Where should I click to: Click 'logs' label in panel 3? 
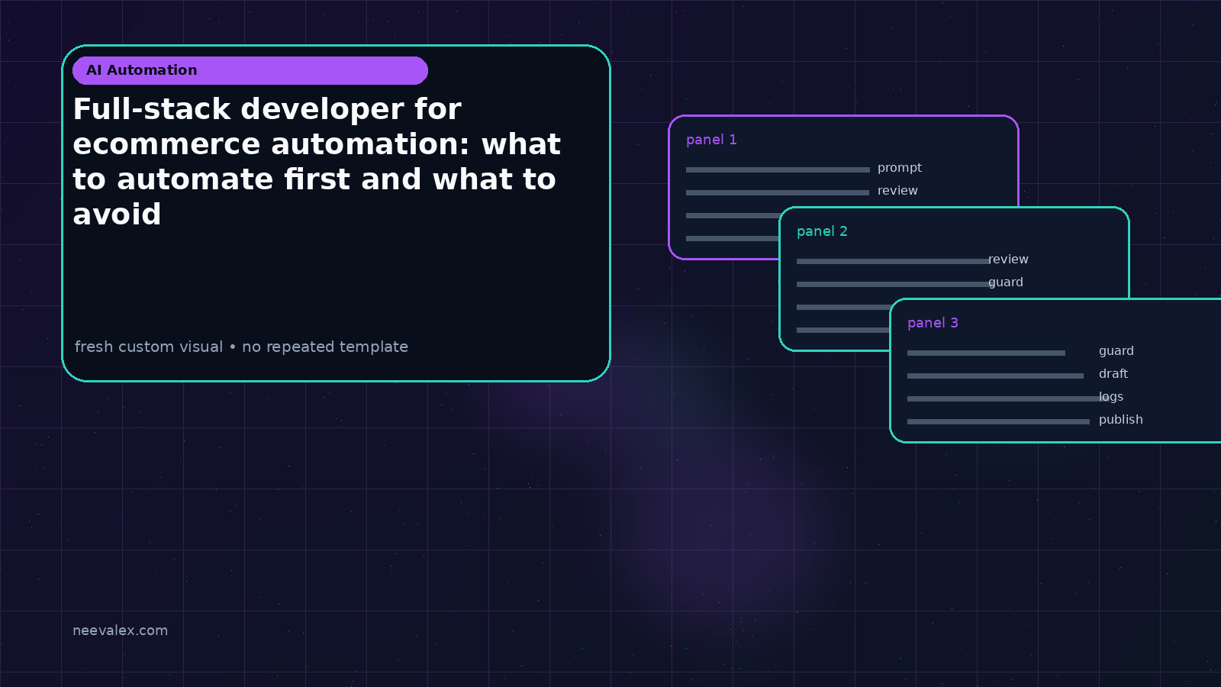click(x=1111, y=397)
